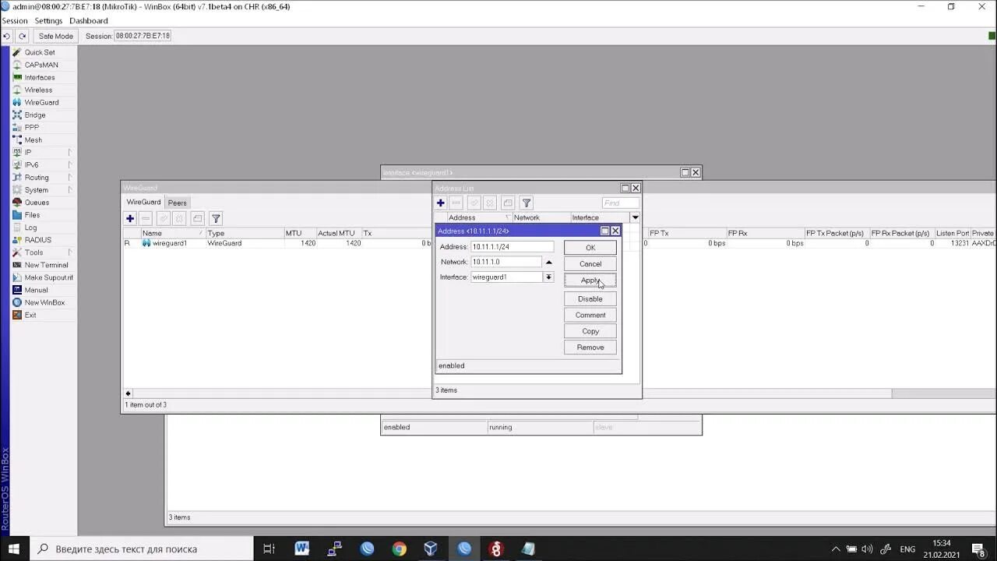Open Files in the sidebar
997x561 pixels.
click(x=32, y=215)
